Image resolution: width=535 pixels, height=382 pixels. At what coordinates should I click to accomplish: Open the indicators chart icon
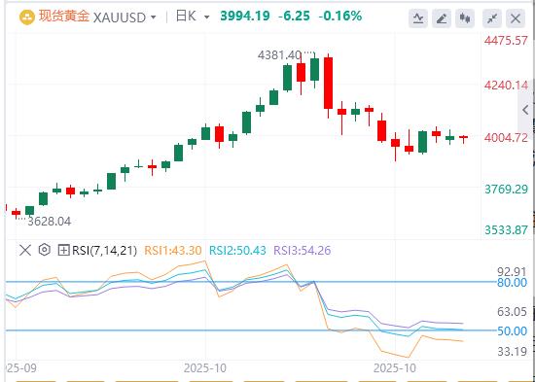(x=418, y=18)
